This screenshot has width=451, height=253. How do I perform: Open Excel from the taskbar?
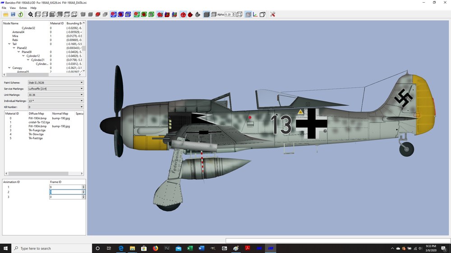pyautogui.click(x=190, y=248)
